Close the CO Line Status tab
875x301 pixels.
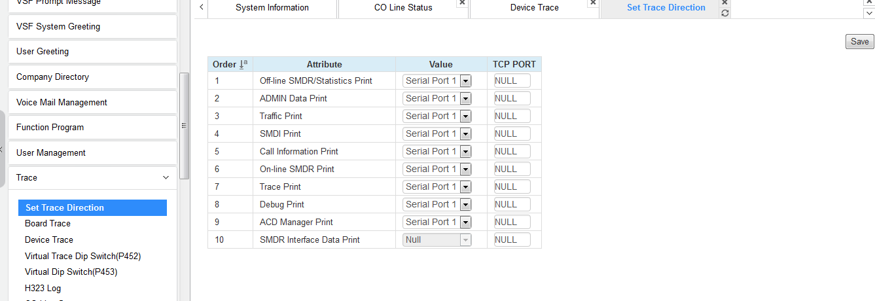click(462, 3)
